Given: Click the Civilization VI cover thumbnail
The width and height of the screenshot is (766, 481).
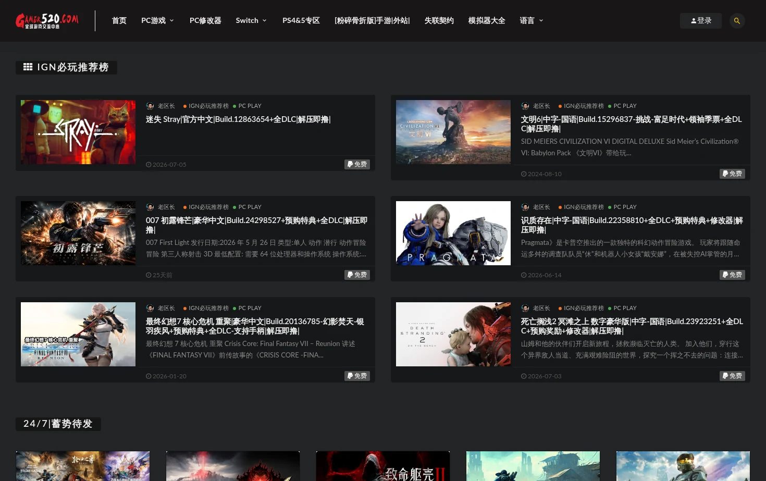Looking at the screenshot, I should [x=453, y=132].
